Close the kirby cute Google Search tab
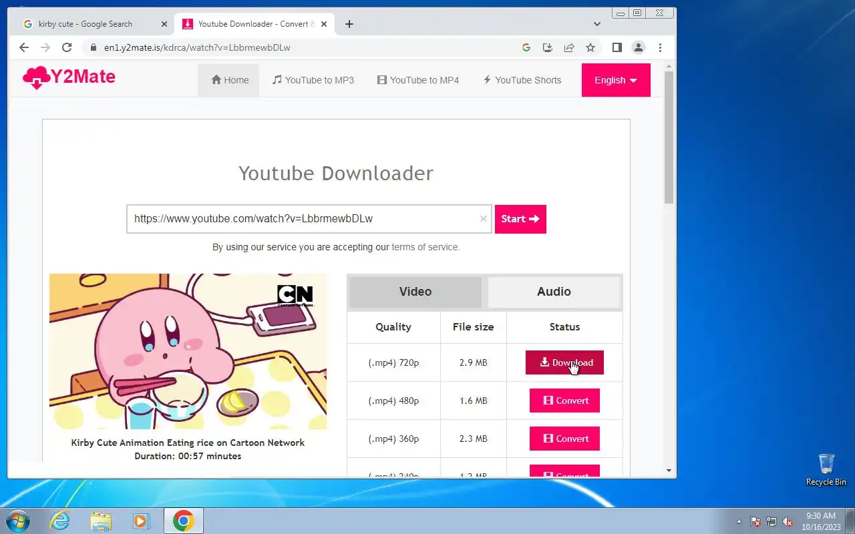The height and width of the screenshot is (534, 855). [x=164, y=24]
